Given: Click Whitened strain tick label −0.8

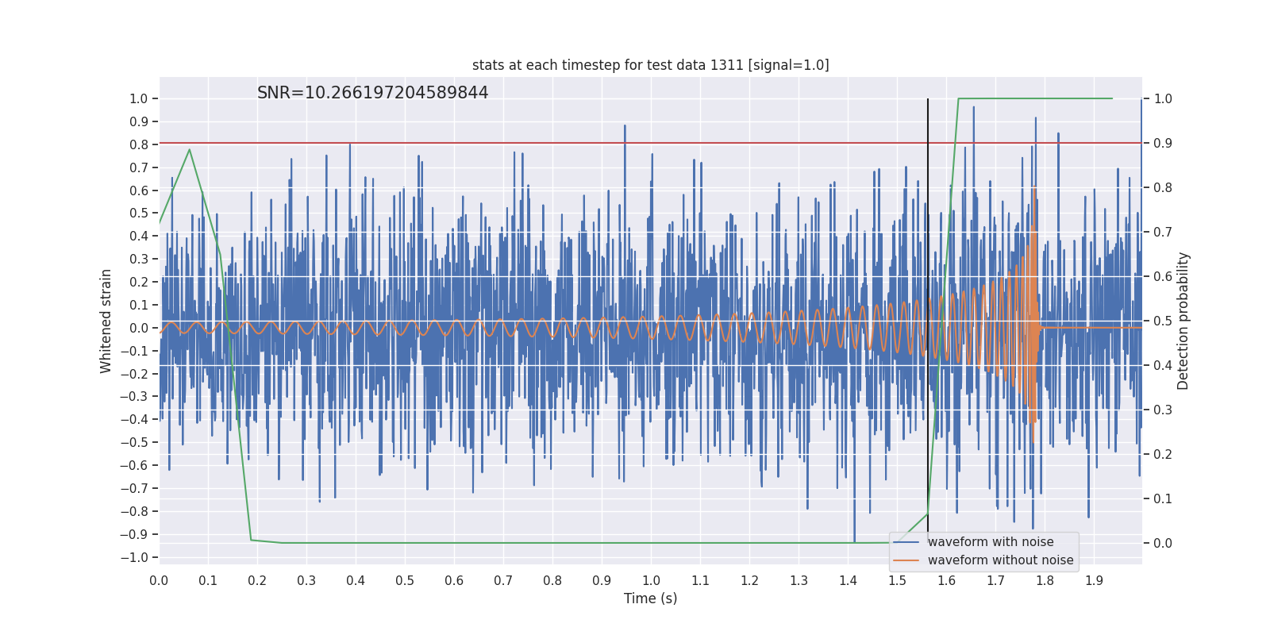Looking at the screenshot, I should [x=134, y=512].
